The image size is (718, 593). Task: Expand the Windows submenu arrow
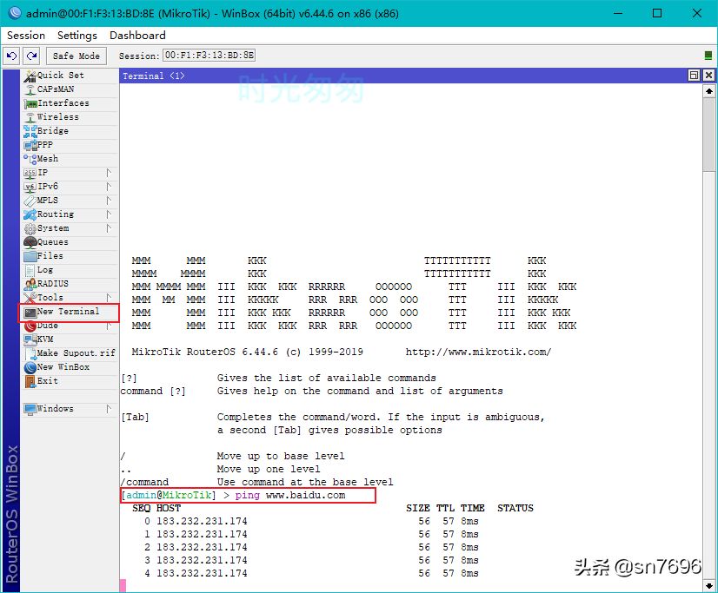pyautogui.click(x=109, y=409)
